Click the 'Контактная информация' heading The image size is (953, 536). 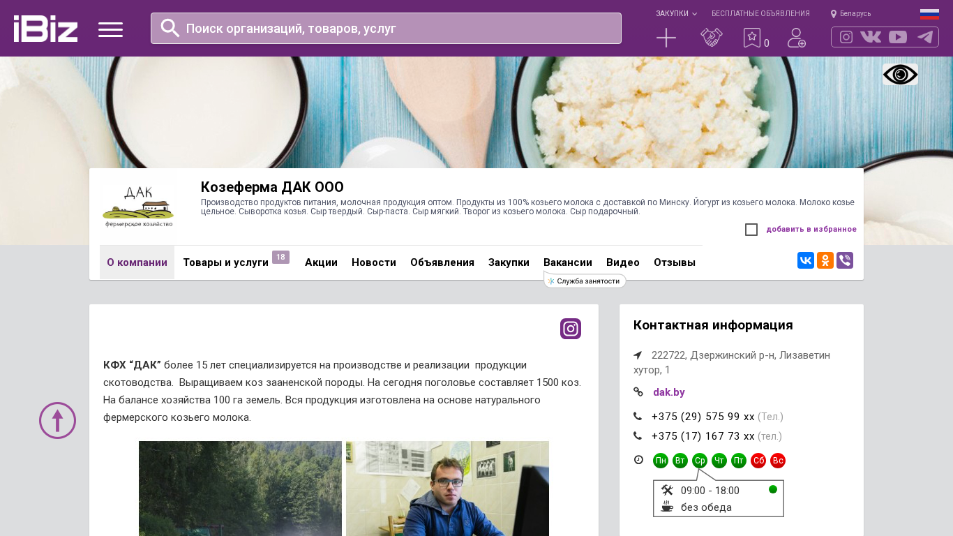pyautogui.click(x=713, y=325)
